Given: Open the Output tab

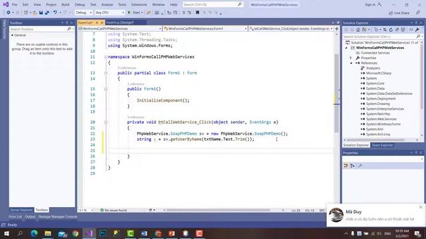Looking at the screenshot, I should coord(30,216).
